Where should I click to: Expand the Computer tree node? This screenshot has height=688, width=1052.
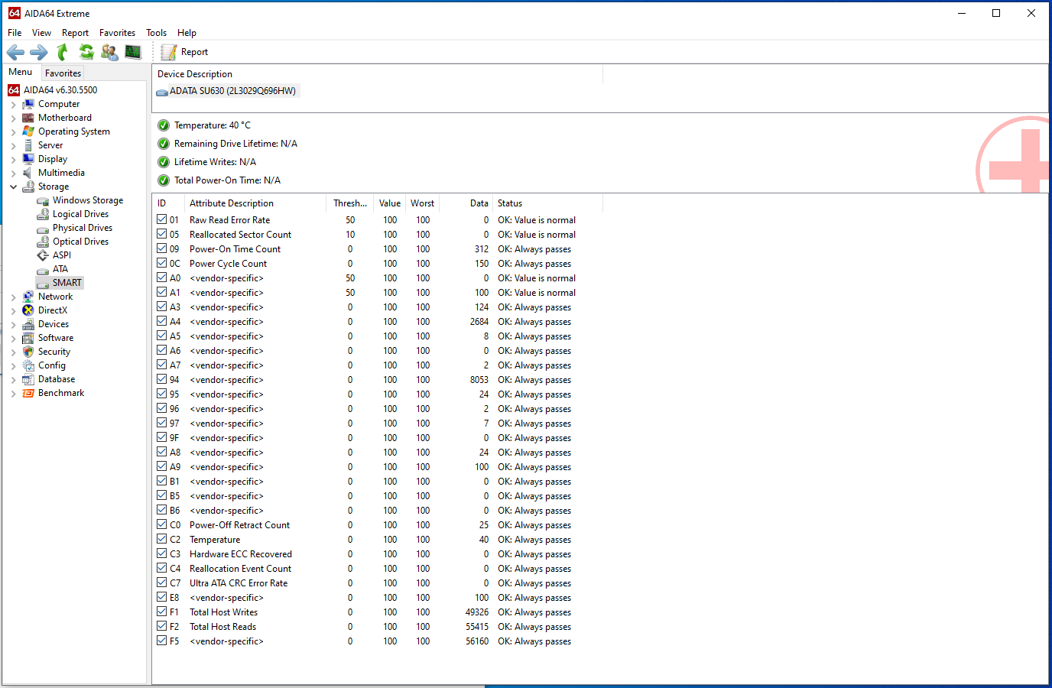point(13,105)
